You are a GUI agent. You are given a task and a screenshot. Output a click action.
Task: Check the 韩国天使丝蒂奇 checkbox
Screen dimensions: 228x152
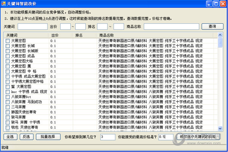8,112
